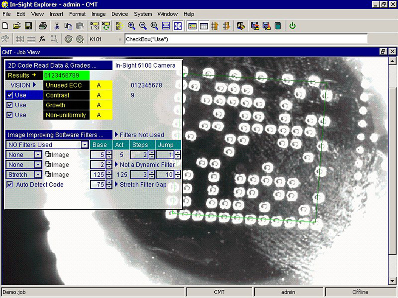The height and width of the screenshot is (298, 398).
Task: Create a new job with New icon
Action: (5, 26)
